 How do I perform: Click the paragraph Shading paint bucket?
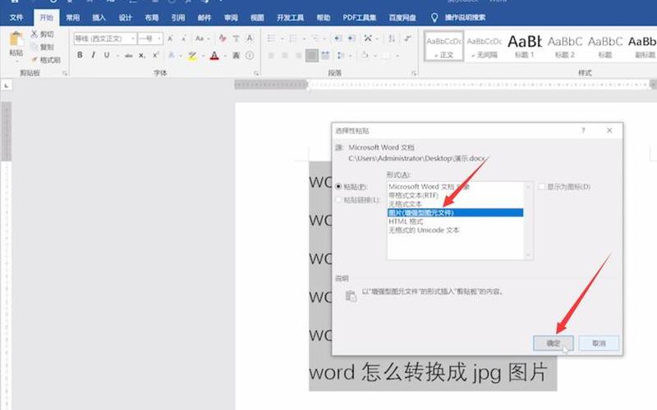point(365,55)
